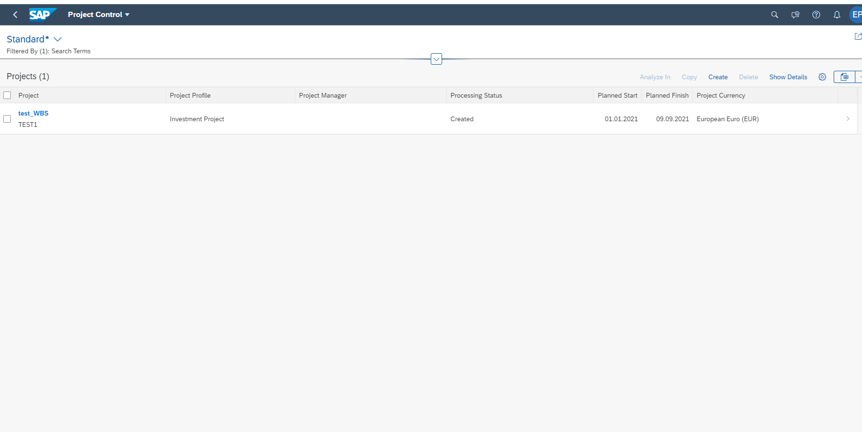Click the SAP logo
The width and height of the screenshot is (862, 432).
[42, 15]
